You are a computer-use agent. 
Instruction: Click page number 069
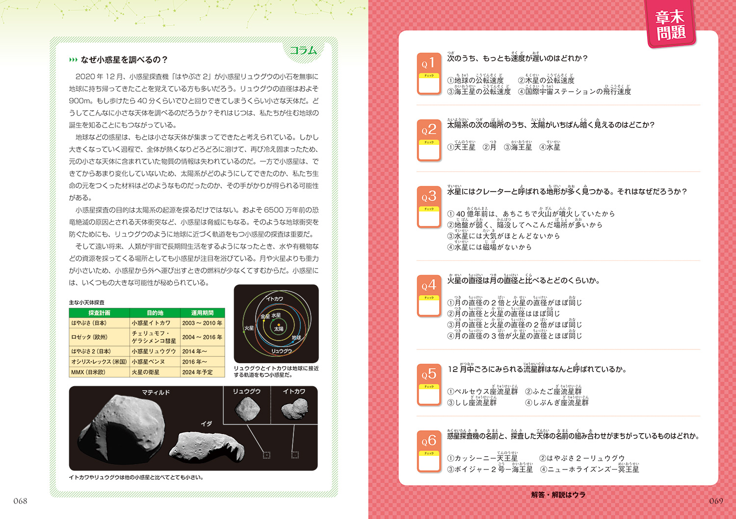[x=716, y=501]
